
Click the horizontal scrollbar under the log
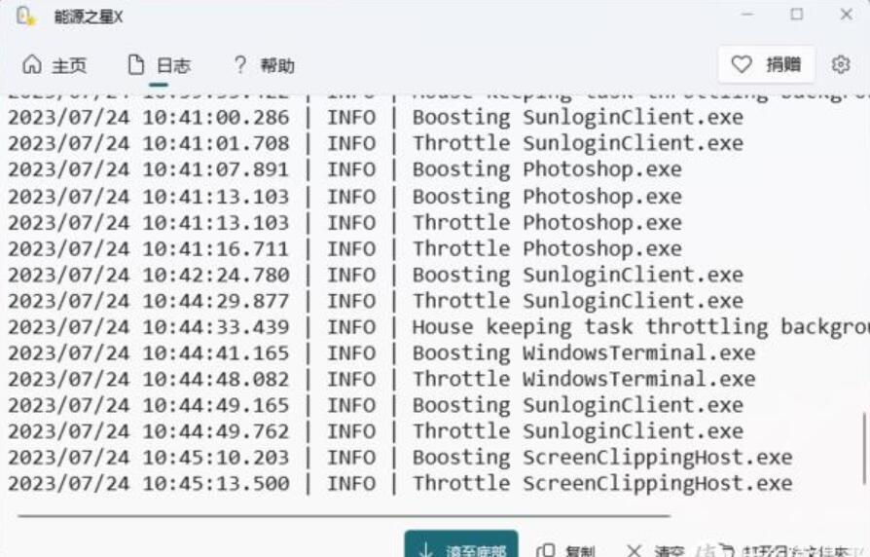[x=344, y=516]
